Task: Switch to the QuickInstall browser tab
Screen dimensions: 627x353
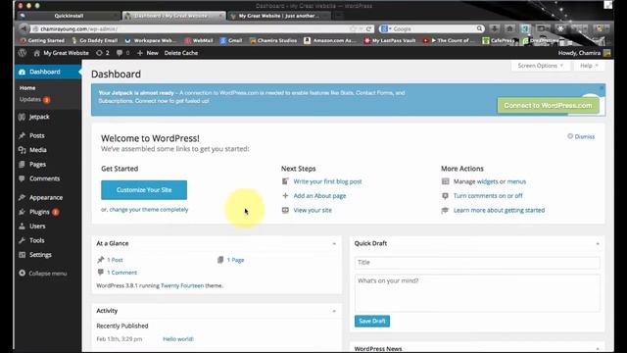Action: point(69,16)
